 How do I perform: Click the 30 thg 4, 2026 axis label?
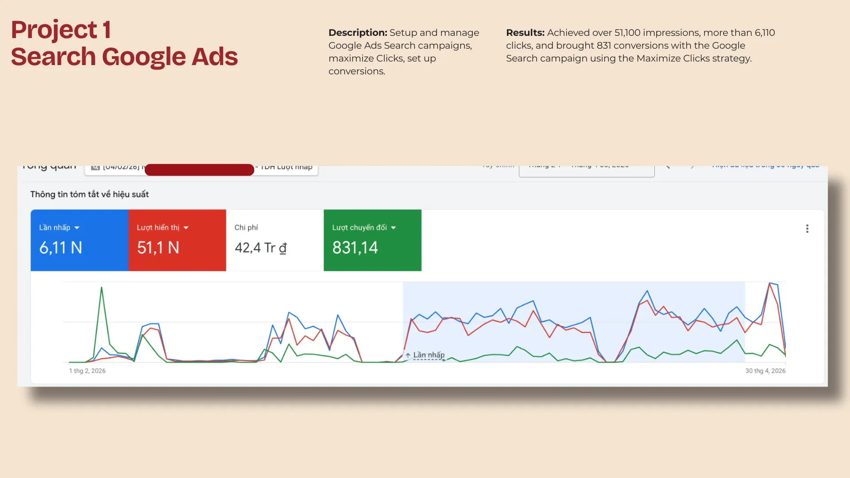click(x=765, y=371)
